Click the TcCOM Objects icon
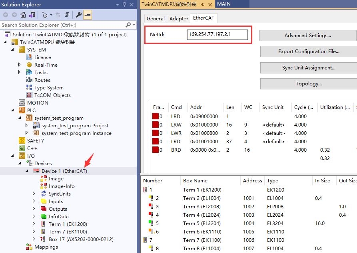Viewport: 357px width, 253px height. (29, 95)
